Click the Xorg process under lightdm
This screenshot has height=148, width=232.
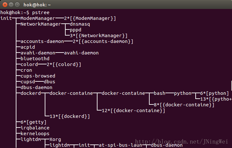point(55,139)
